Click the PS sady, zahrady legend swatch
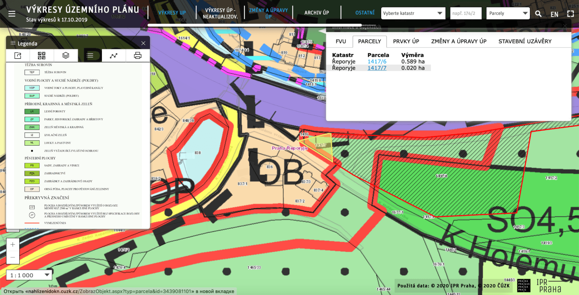The height and width of the screenshot is (295, 579). [32, 166]
